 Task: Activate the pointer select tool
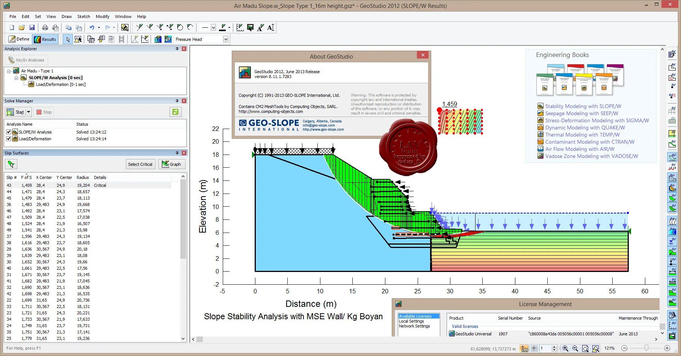68,39
